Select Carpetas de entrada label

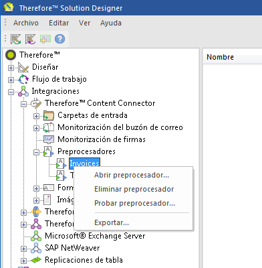(92, 115)
